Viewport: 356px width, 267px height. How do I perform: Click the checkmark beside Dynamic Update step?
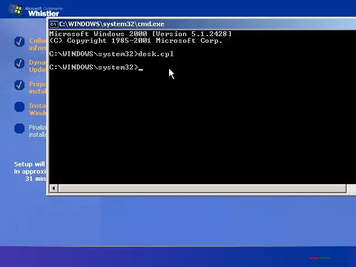(19, 63)
